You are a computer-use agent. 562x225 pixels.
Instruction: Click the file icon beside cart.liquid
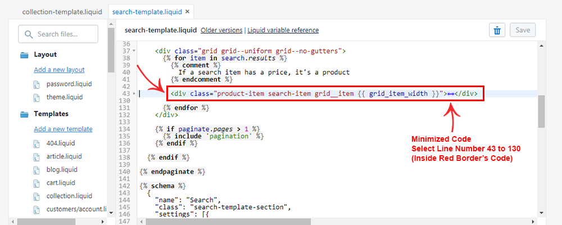pos(38,183)
